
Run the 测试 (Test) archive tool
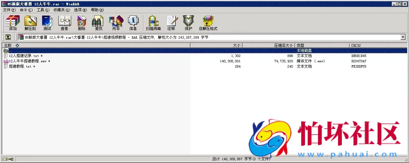tap(47, 23)
